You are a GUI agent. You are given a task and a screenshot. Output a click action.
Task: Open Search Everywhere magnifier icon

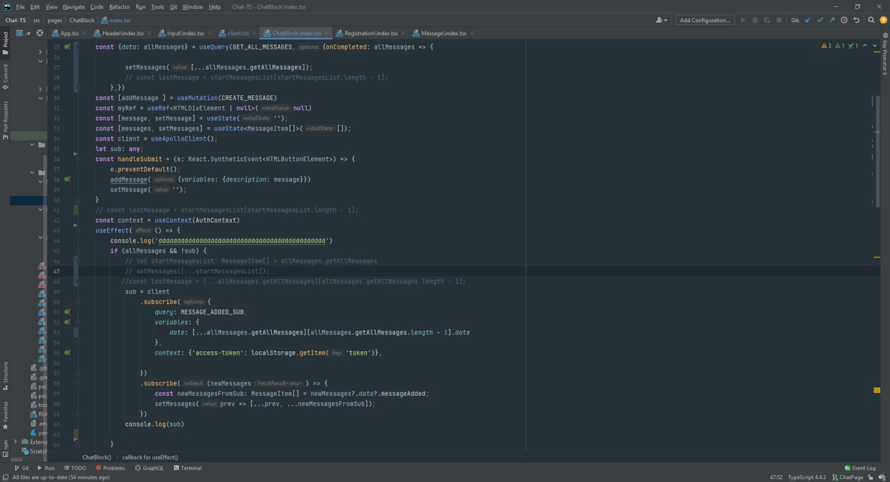tap(871, 20)
